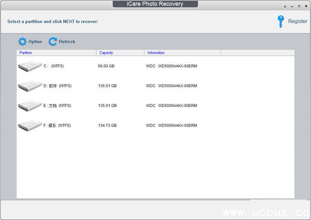
Task: Select the C: drive icon
Action: pos(30,66)
